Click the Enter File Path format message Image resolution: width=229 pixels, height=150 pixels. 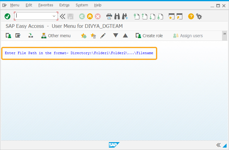click(x=79, y=53)
